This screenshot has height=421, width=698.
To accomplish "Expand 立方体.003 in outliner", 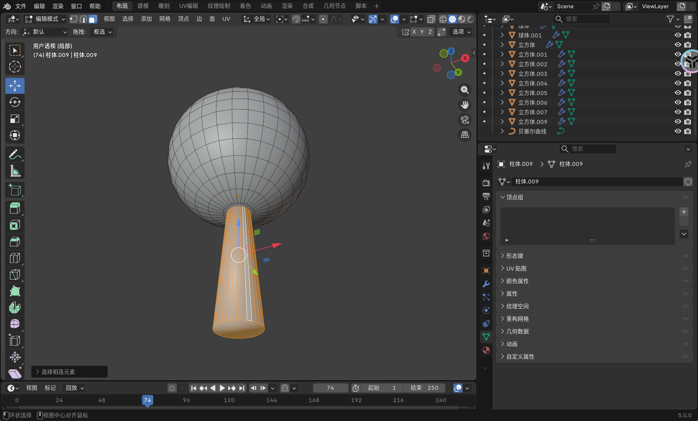I will 502,74.
